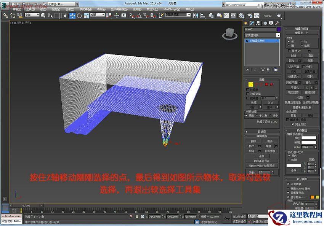Activate the Select and Move tool
Viewport: 324px width, 226px height.
(72, 16)
